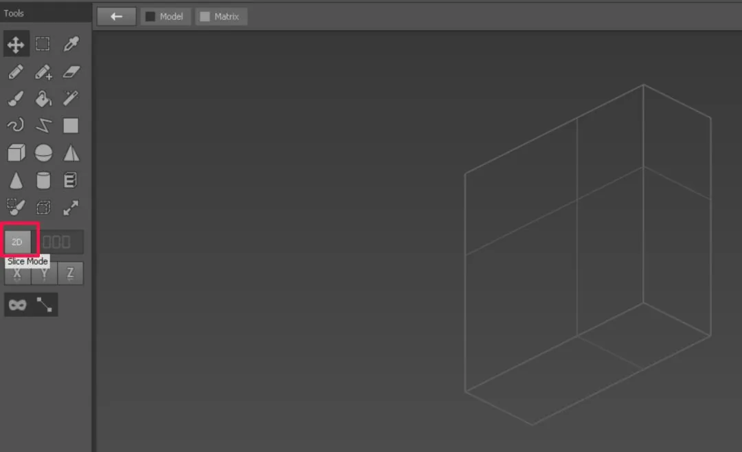Screen dimensions: 742x452
Task: Choose the zigzag polyline tool
Action: tap(43, 126)
